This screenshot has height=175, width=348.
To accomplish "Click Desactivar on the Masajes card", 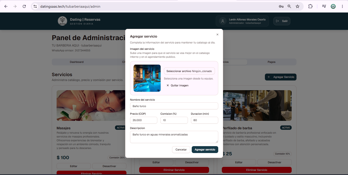I will click(109, 166).
